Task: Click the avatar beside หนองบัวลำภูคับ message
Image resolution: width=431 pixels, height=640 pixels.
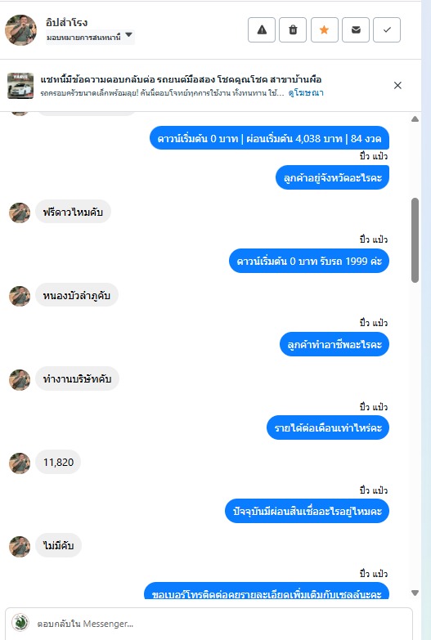Action: click(x=20, y=296)
